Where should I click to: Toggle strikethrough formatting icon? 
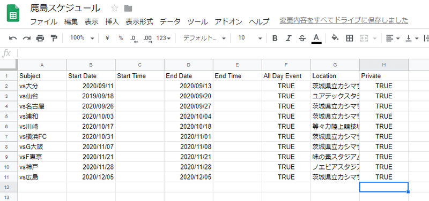302,38
